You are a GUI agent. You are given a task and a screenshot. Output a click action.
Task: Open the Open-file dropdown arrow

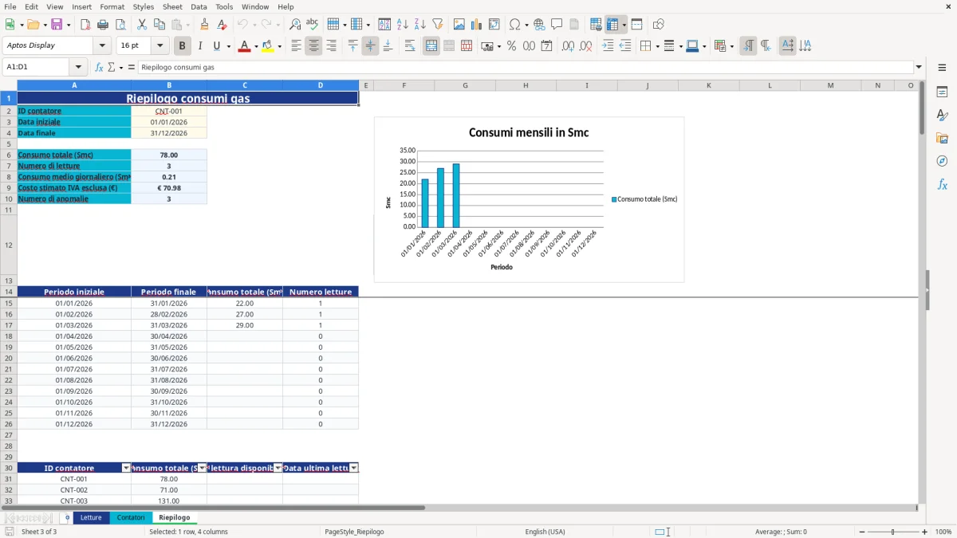[x=45, y=25]
